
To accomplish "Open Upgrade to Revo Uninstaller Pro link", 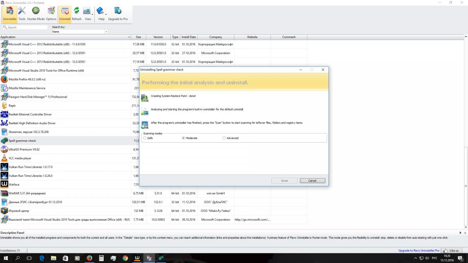I will (x=418, y=251).
